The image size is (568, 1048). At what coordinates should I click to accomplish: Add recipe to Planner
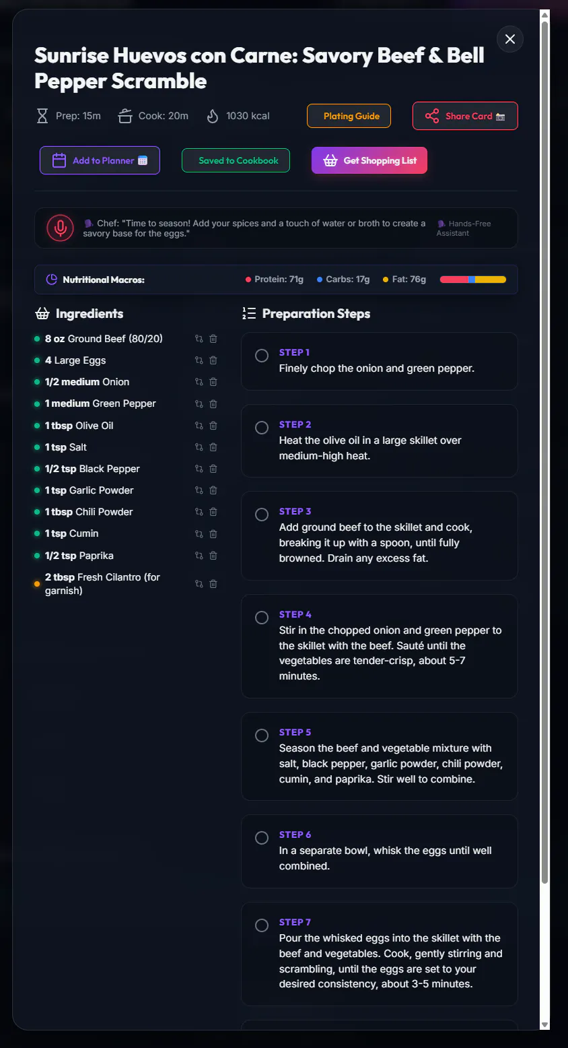pos(100,160)
